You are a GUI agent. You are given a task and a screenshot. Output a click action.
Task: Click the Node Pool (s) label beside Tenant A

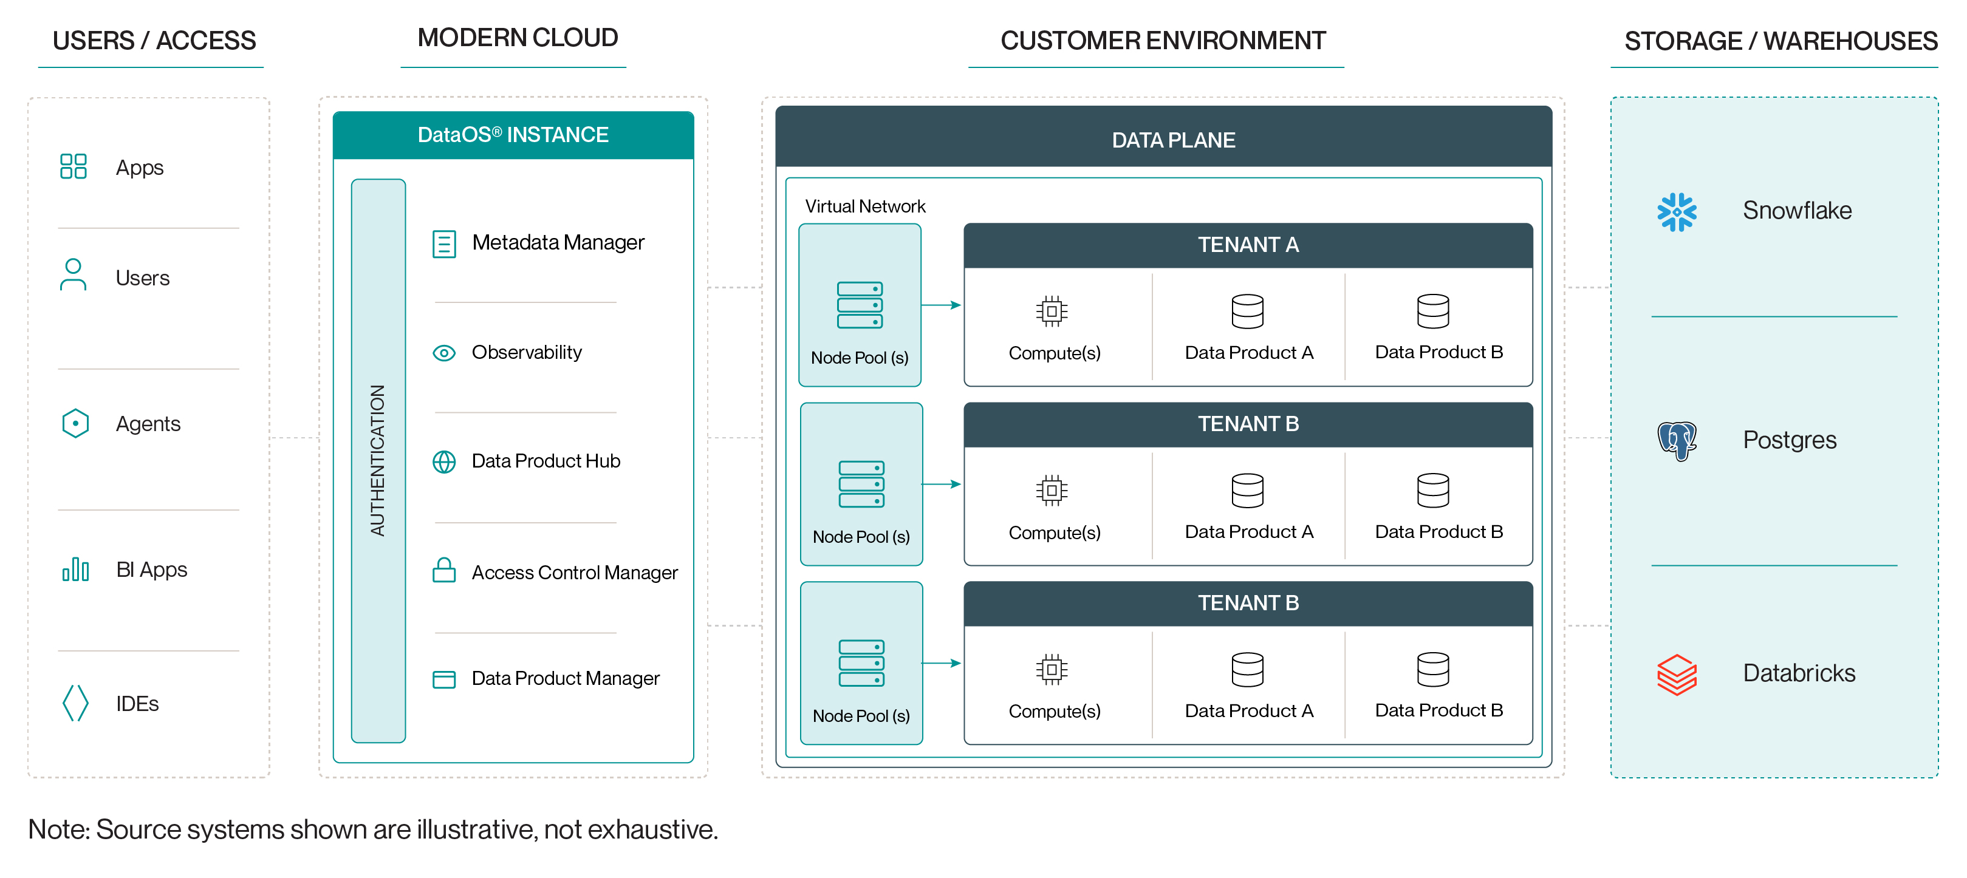pyautogui.click(x=859, y=358)
